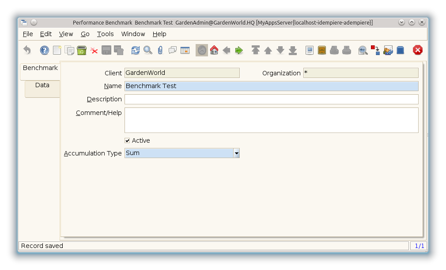Go to next record with down arrow
The height and width of the screenshot is (270, 446).
click(280, 50)
